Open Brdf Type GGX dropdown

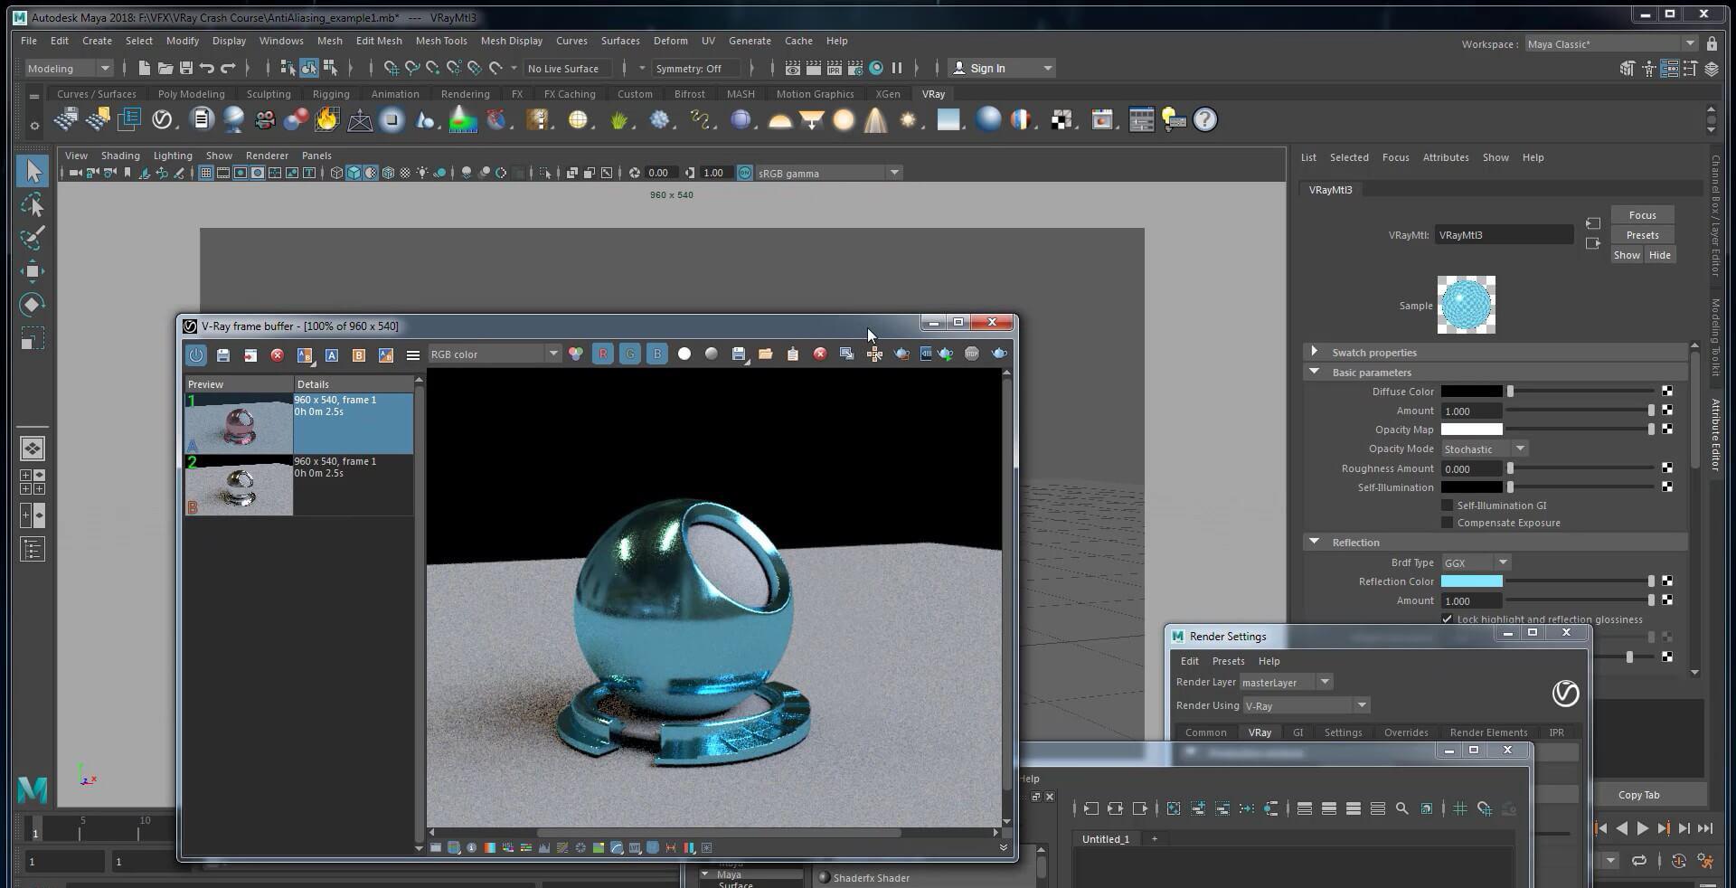click(1475, 562)
